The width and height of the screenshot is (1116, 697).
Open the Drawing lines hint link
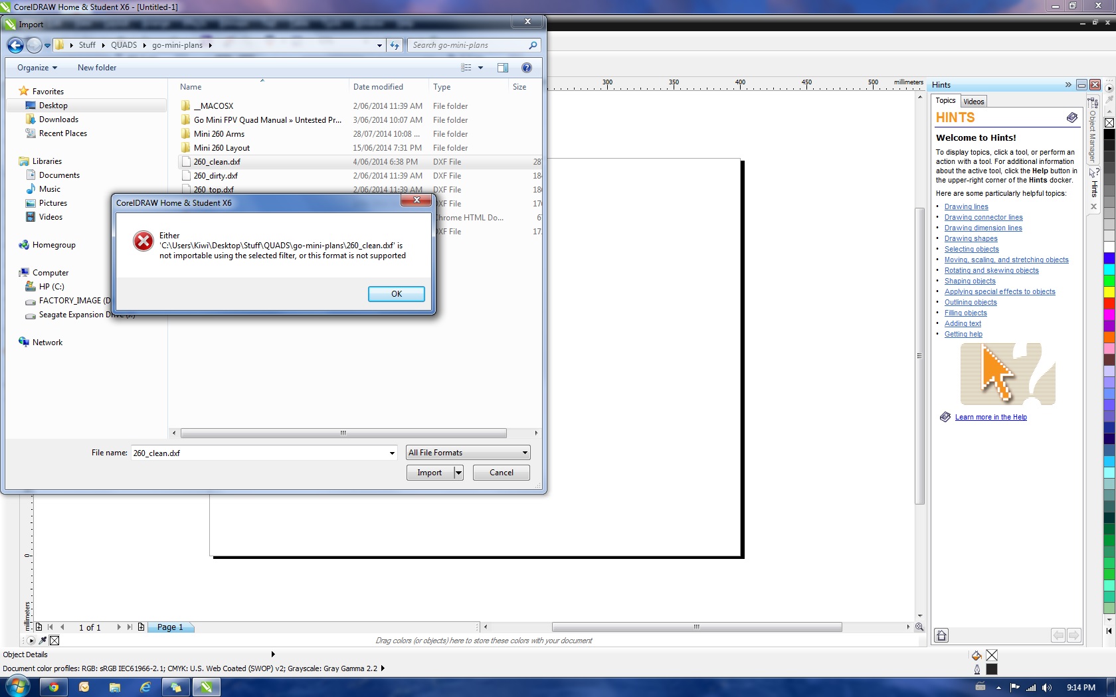pyautogui.click(x=966, y=207)
